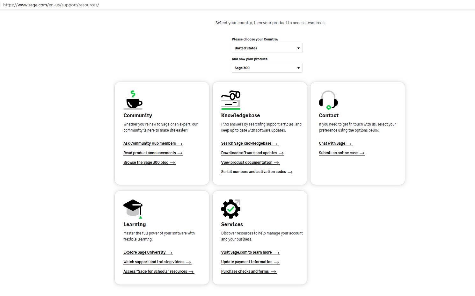Browse the Sage 300 blog link
This screenshot has width=475, height=296.
click(x=150, y=162)
